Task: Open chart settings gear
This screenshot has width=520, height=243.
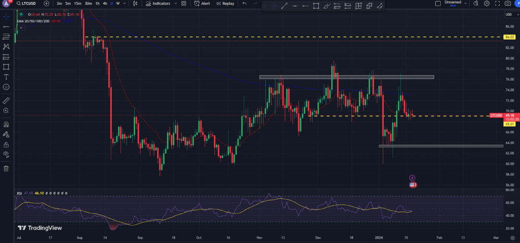Action: 486,4
